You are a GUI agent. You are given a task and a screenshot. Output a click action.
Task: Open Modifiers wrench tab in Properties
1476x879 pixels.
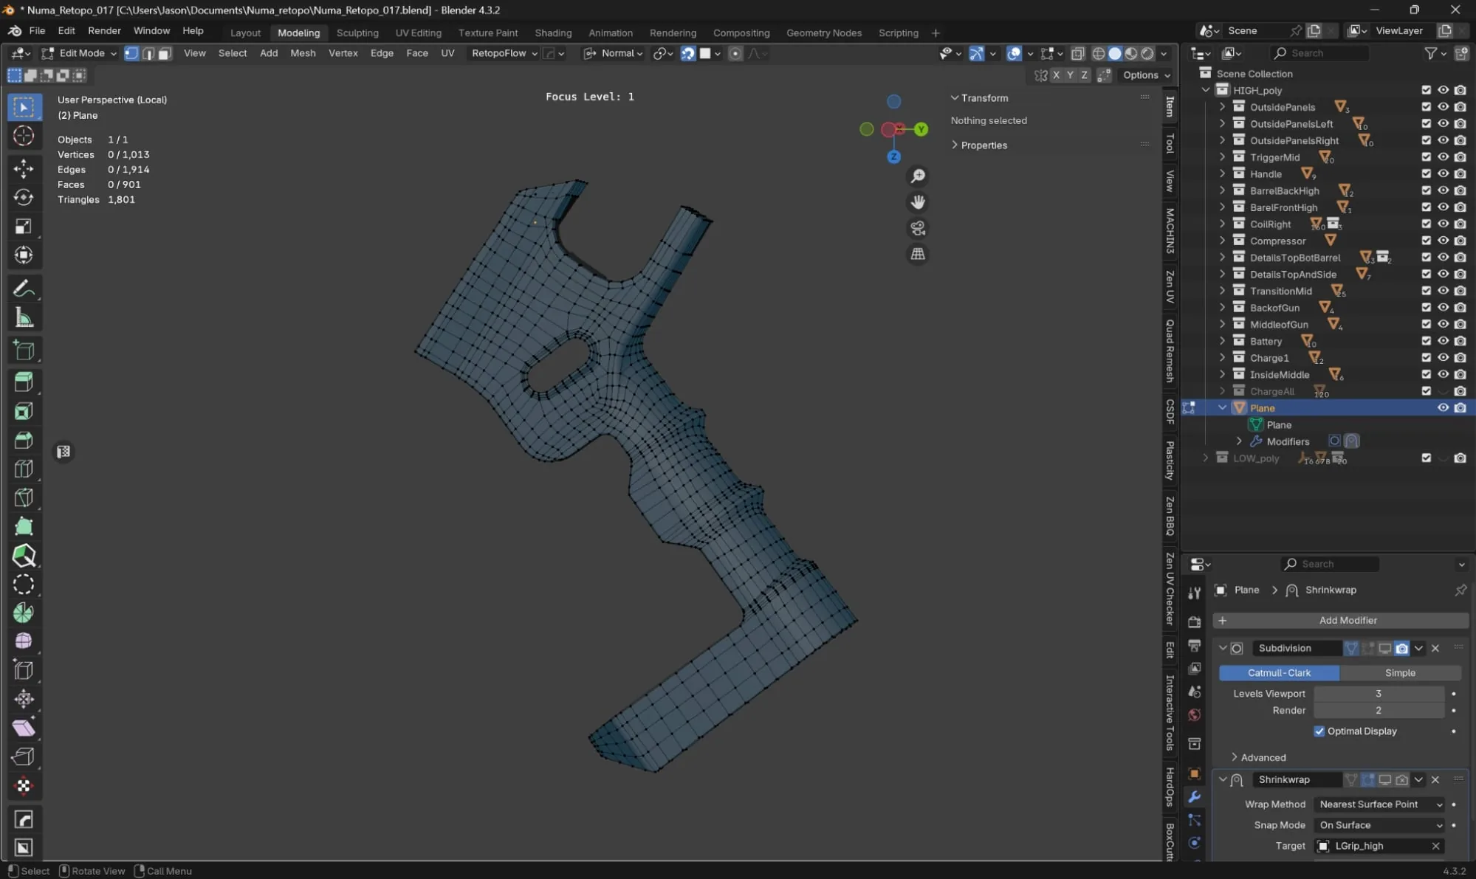[x=1194, y=797]
